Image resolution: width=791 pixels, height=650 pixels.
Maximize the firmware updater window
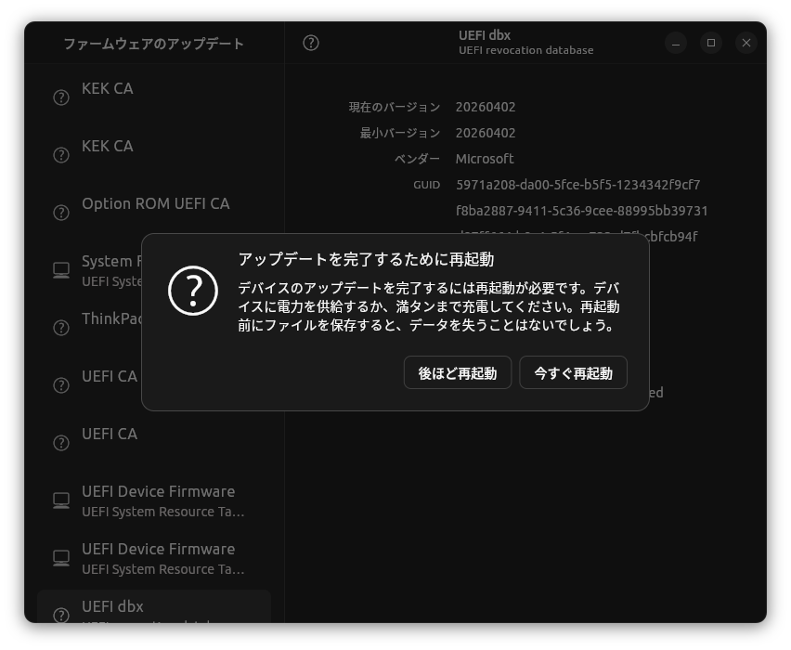coord(711,43)
